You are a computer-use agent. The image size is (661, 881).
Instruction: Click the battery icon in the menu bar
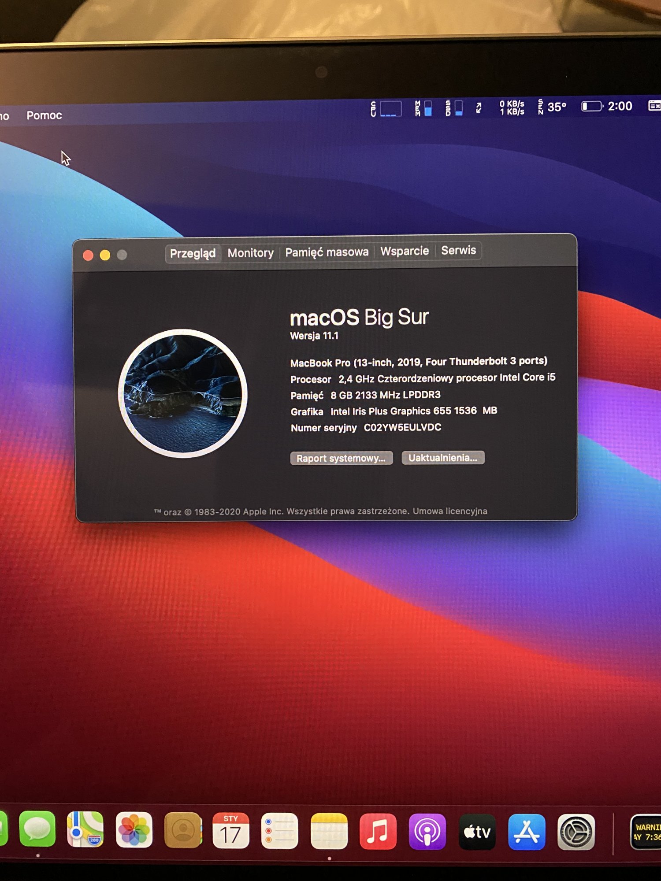point(592,106)
